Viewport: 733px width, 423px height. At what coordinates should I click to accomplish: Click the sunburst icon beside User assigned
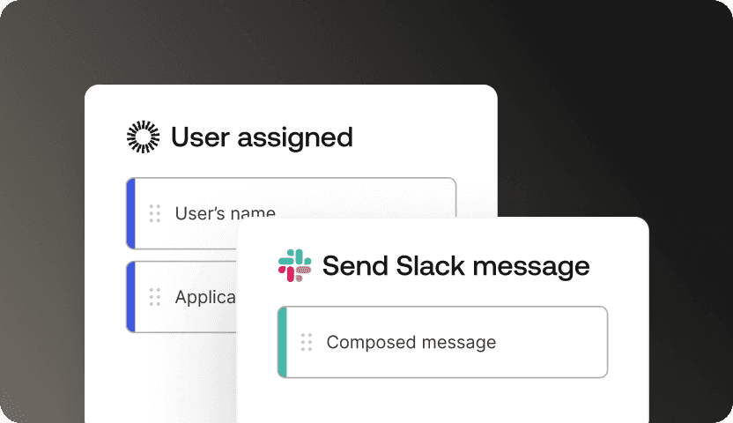point(144,137)
